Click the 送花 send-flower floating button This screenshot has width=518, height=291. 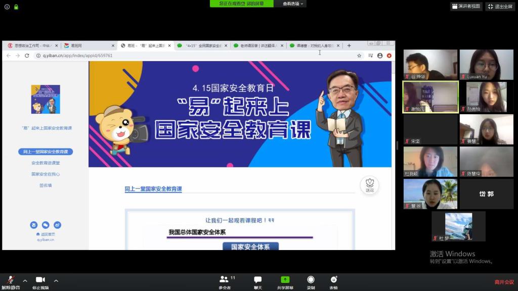(x=370, y=185)
